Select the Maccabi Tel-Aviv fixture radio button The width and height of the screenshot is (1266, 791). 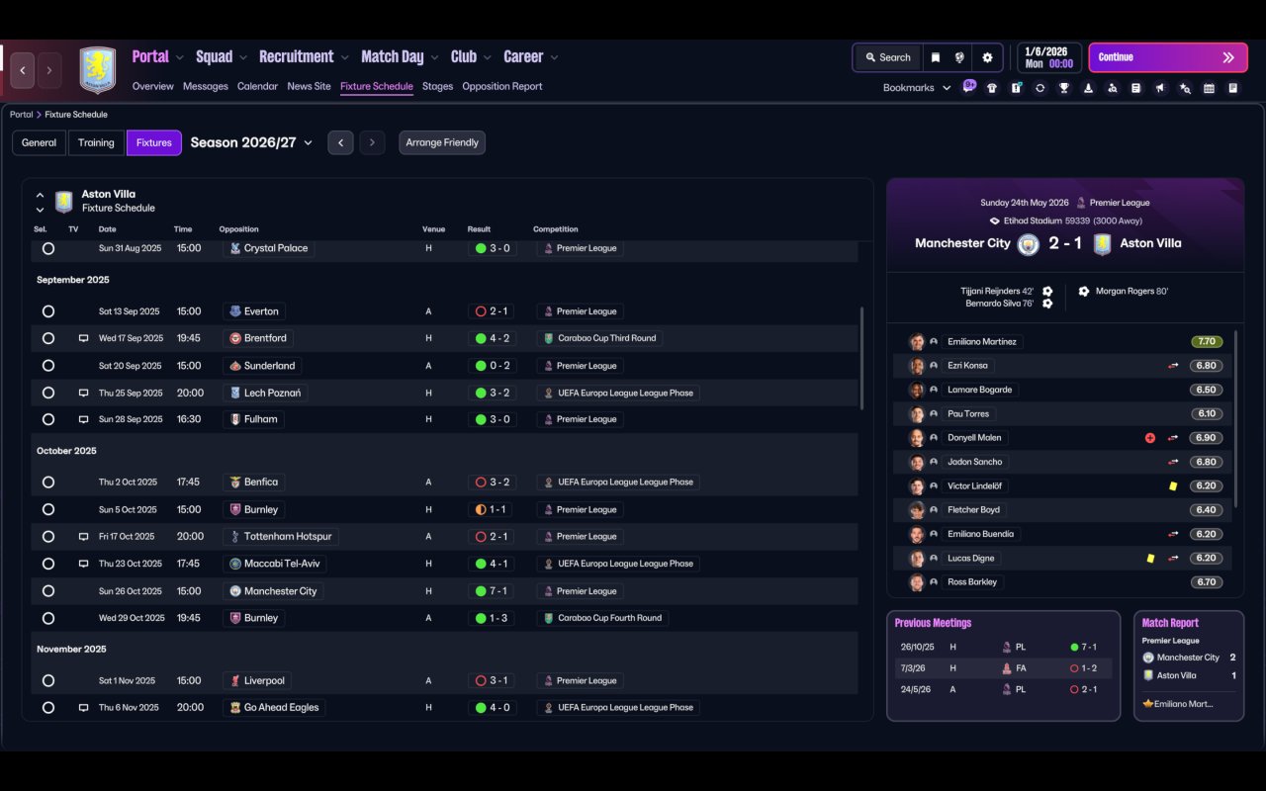tap(48, 564)
